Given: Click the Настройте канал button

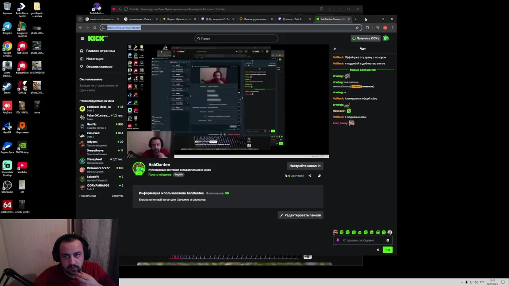Looking at the screenshot, I should (x=305, y=166).
